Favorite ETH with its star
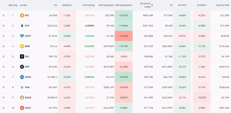The height and width of the screenshot is (113, 231). pos(3,26)
